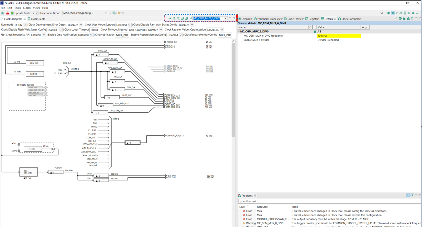Click the Home icon in the main toolbar
The height and width of the screenshot is (227, 422).
[2, 13]
